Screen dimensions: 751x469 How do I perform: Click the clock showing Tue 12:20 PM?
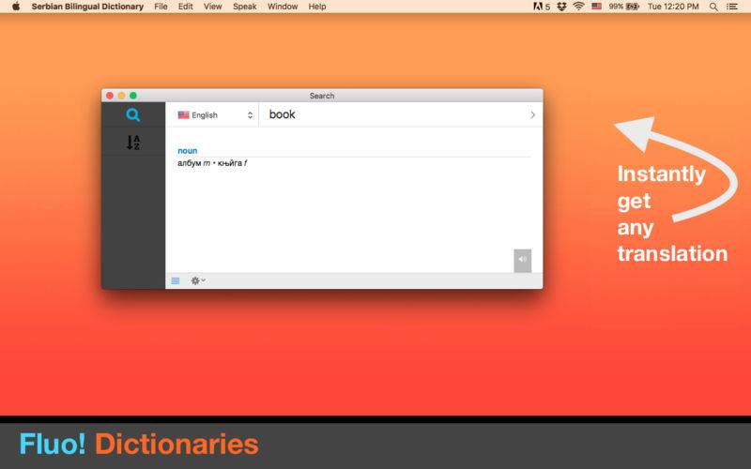(673, 7)
